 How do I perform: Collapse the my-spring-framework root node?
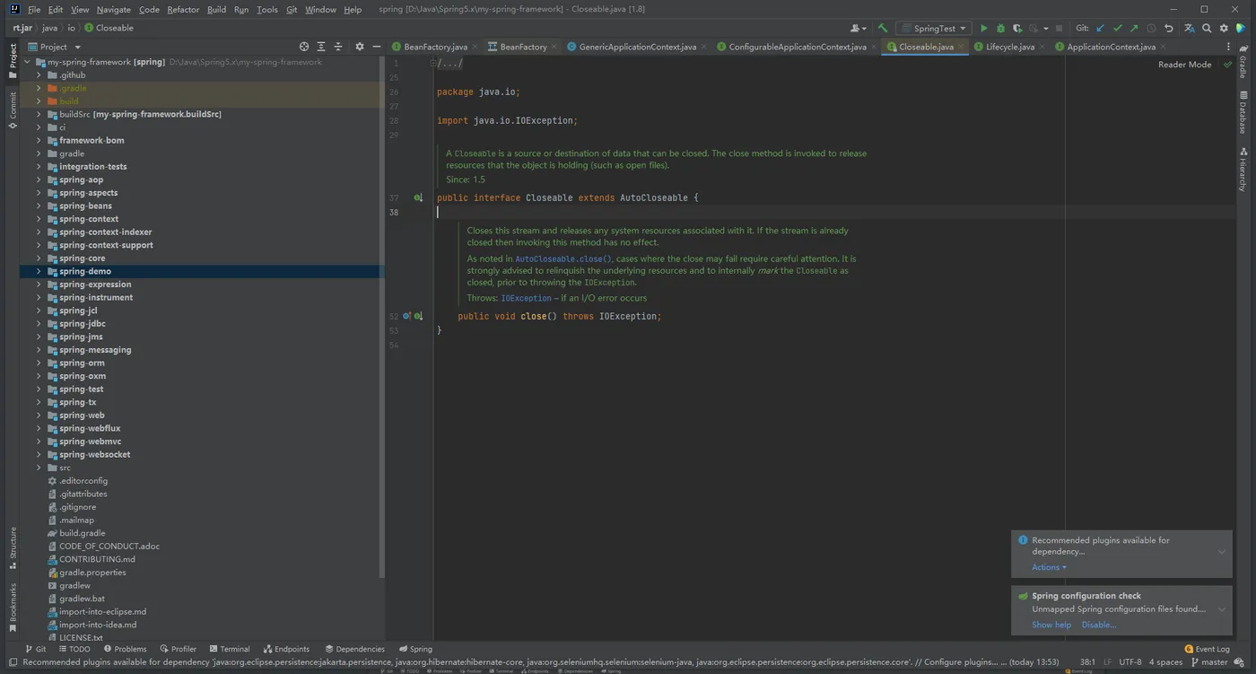click(27, 63)
